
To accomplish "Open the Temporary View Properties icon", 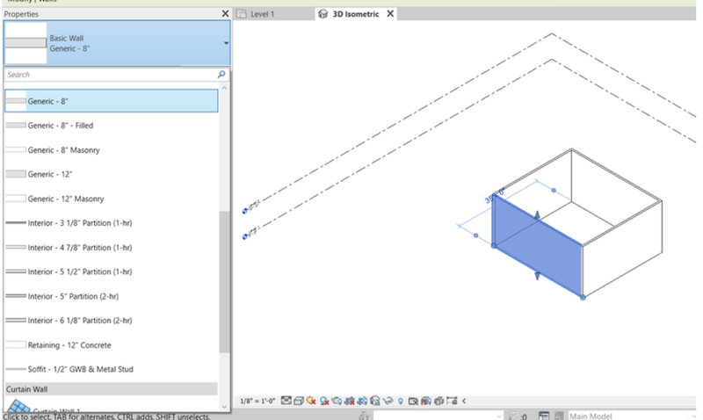I will (x=413, y=402).
